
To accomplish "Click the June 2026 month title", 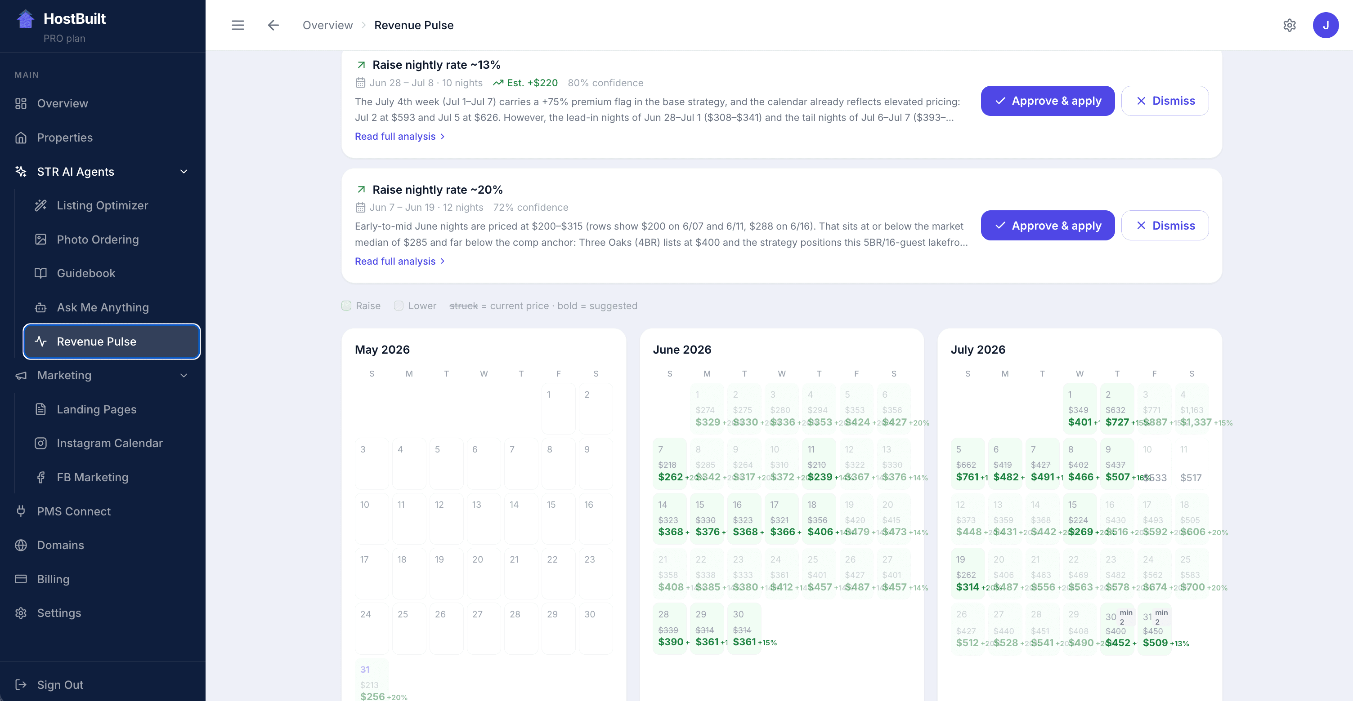I will pos(682,350).
